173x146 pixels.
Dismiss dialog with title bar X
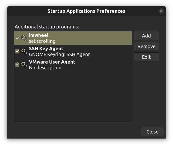tap(161, 11)
